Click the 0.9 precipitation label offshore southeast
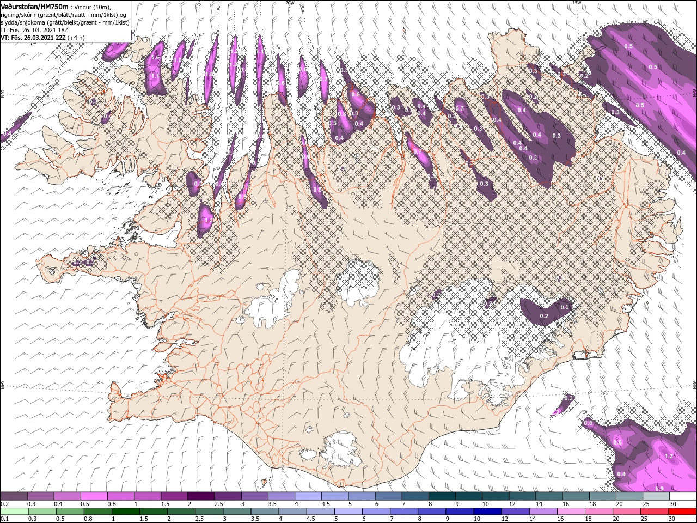This screenshot has height=523, width=697. [659, 488]
